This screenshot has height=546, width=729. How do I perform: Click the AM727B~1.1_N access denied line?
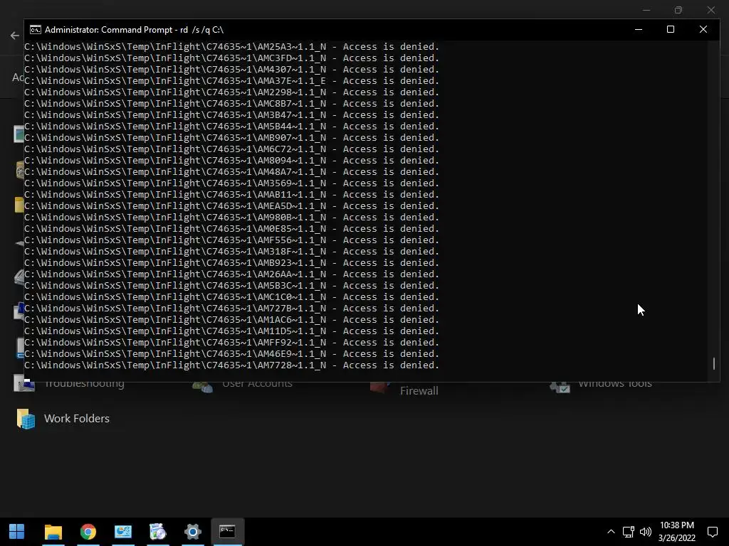point(231,309)
